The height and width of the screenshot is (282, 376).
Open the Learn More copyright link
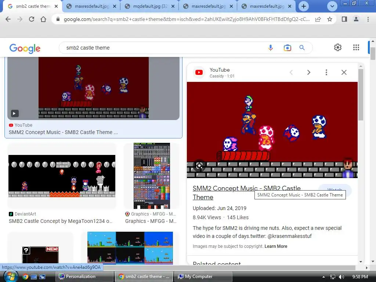coord(276,246)
